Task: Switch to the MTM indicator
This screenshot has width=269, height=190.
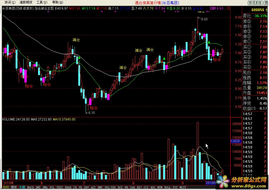Action: tap(160, 187)
